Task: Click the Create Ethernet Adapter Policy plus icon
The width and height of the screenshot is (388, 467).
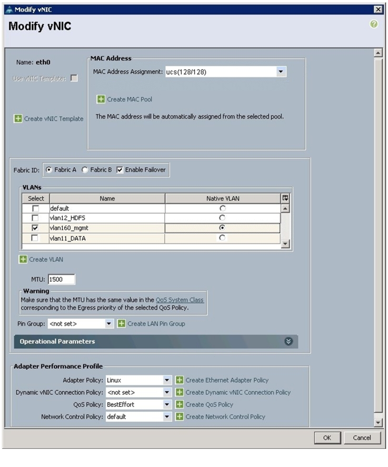Action: 179,380
